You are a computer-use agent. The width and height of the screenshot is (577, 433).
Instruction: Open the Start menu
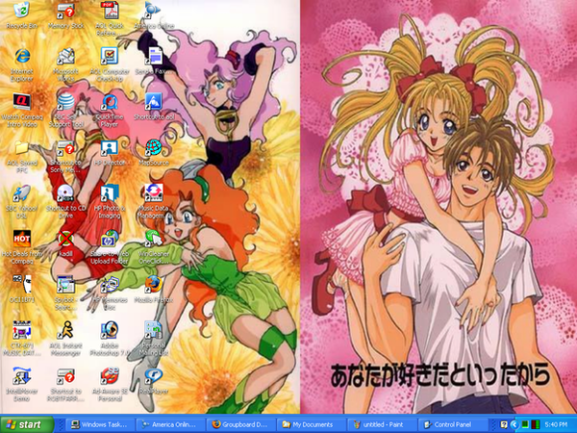pyautogui.click(x=27, y=424)
